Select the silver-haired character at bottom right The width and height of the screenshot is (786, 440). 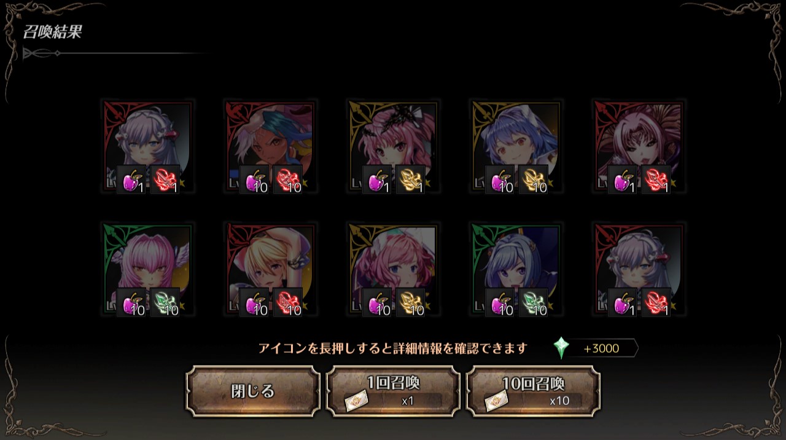(639, 269)
